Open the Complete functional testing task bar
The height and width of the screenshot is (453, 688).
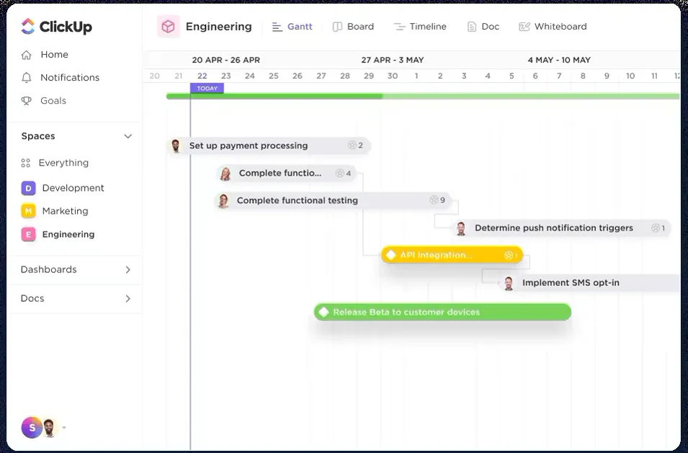pyautogui.click(x=333, y=200)
